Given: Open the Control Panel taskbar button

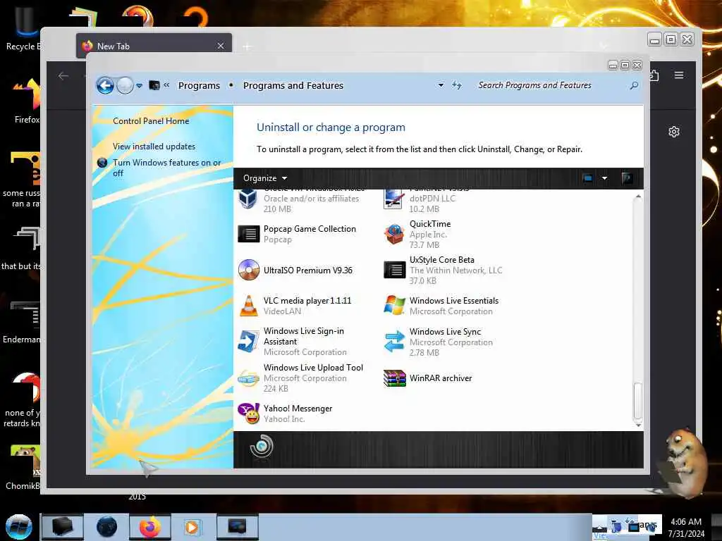Looking at the screenshot, I should point(237,527).
